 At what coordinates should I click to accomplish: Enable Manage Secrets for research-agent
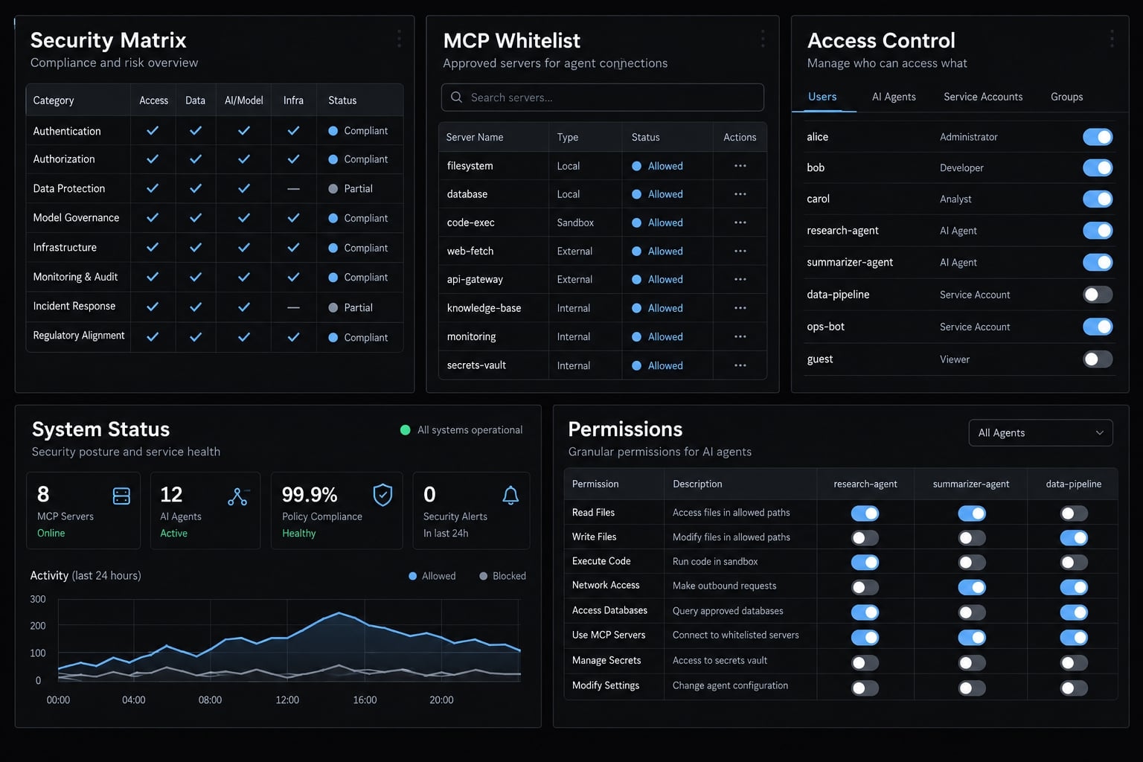865,662
